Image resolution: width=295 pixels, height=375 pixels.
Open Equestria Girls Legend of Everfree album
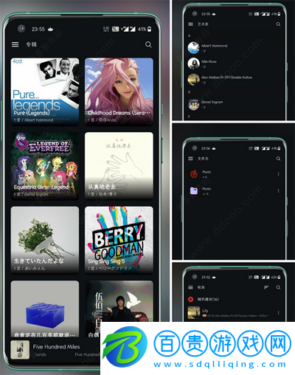pos(45,166)
